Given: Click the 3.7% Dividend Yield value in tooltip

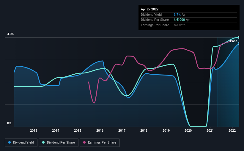Looking at the screenshot, I should (x=177, y=15).
